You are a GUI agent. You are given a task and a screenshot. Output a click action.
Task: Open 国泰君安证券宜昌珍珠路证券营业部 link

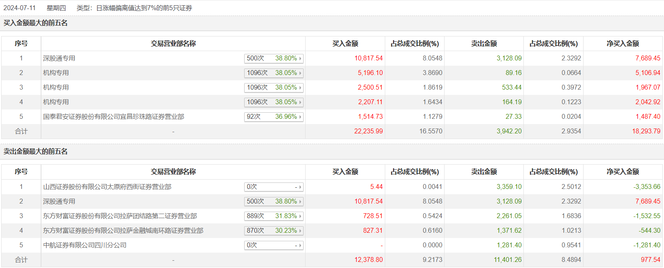(x=113, y=117)
